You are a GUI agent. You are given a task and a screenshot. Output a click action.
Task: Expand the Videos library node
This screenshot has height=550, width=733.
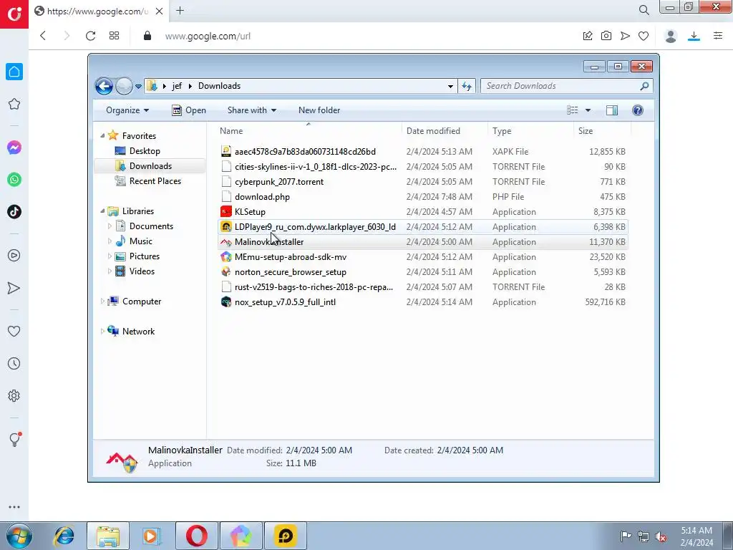coord(110,271)
